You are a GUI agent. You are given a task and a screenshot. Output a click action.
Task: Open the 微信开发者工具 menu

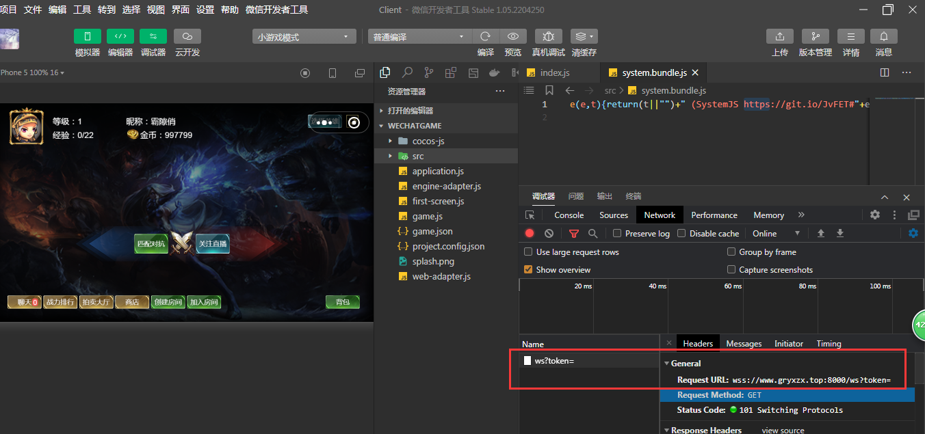(x=276, y=10)
